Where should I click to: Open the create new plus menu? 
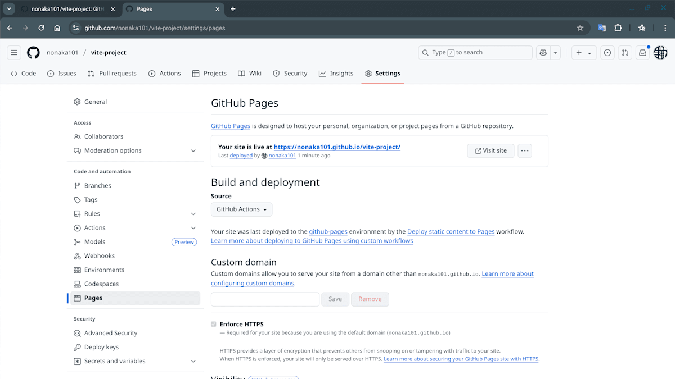584,53
